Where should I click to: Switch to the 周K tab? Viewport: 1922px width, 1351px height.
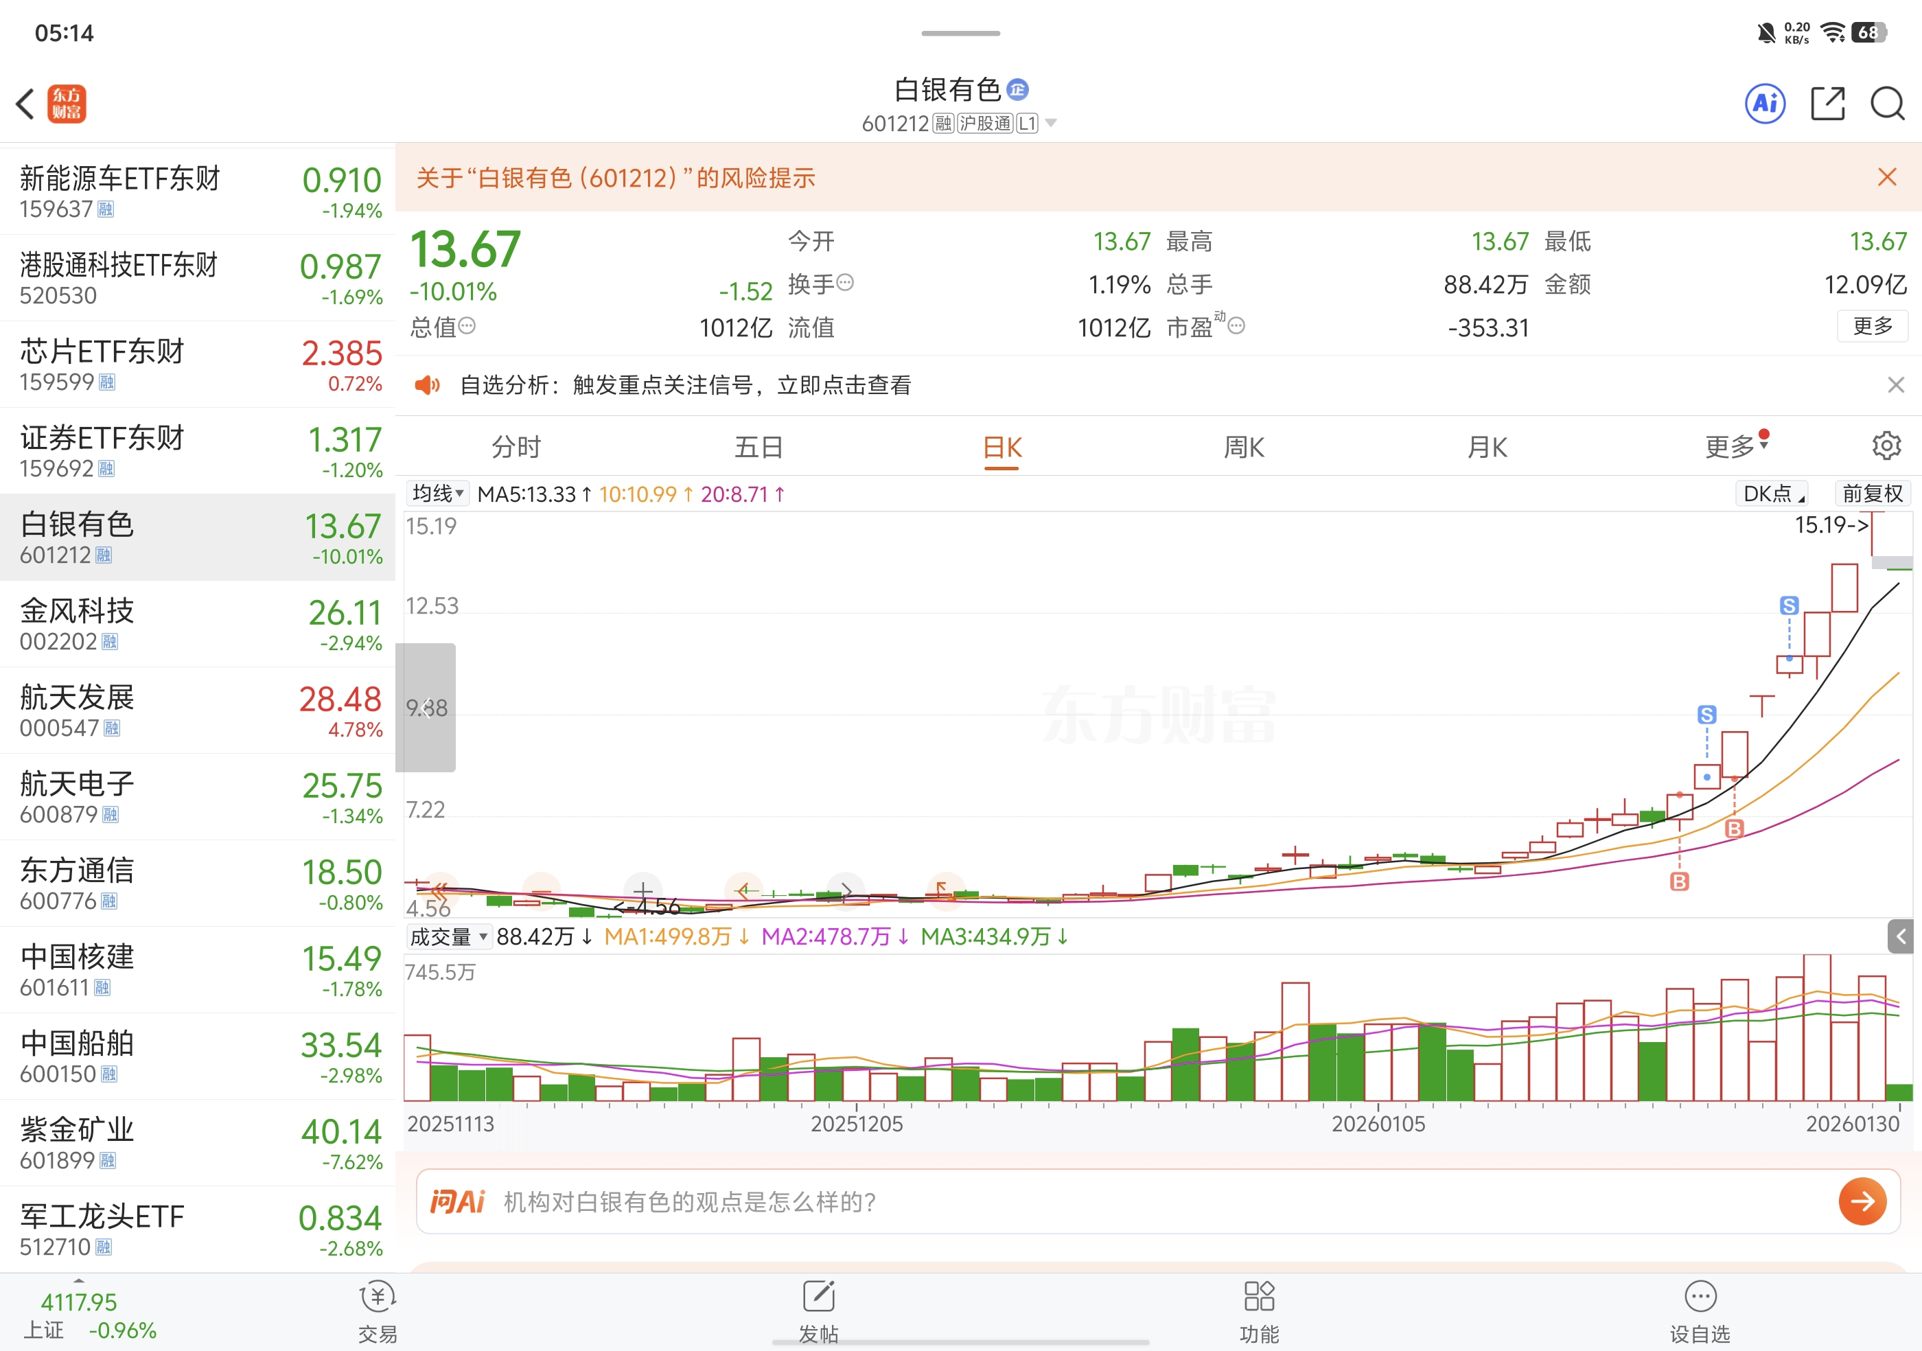[1244, 447]
